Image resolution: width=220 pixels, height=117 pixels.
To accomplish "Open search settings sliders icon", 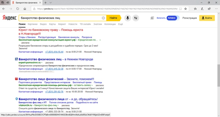I will 136,18.
